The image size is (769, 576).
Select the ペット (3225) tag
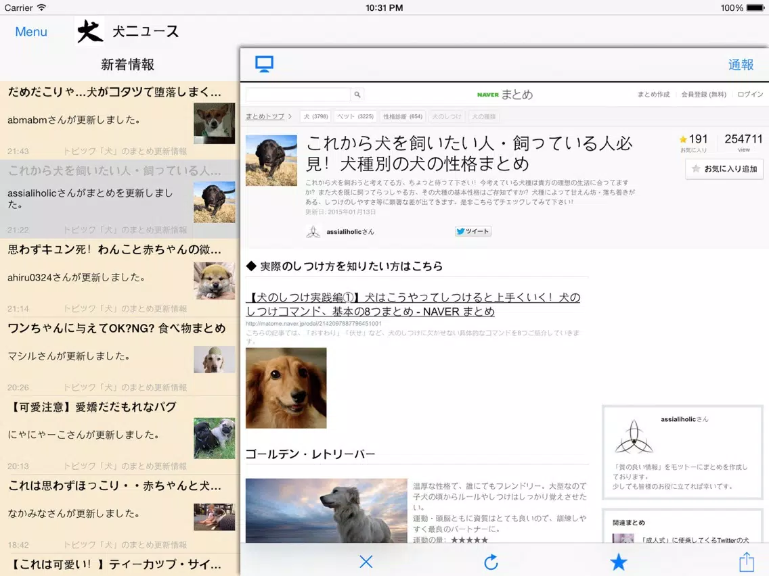click(x=355, y=116)
